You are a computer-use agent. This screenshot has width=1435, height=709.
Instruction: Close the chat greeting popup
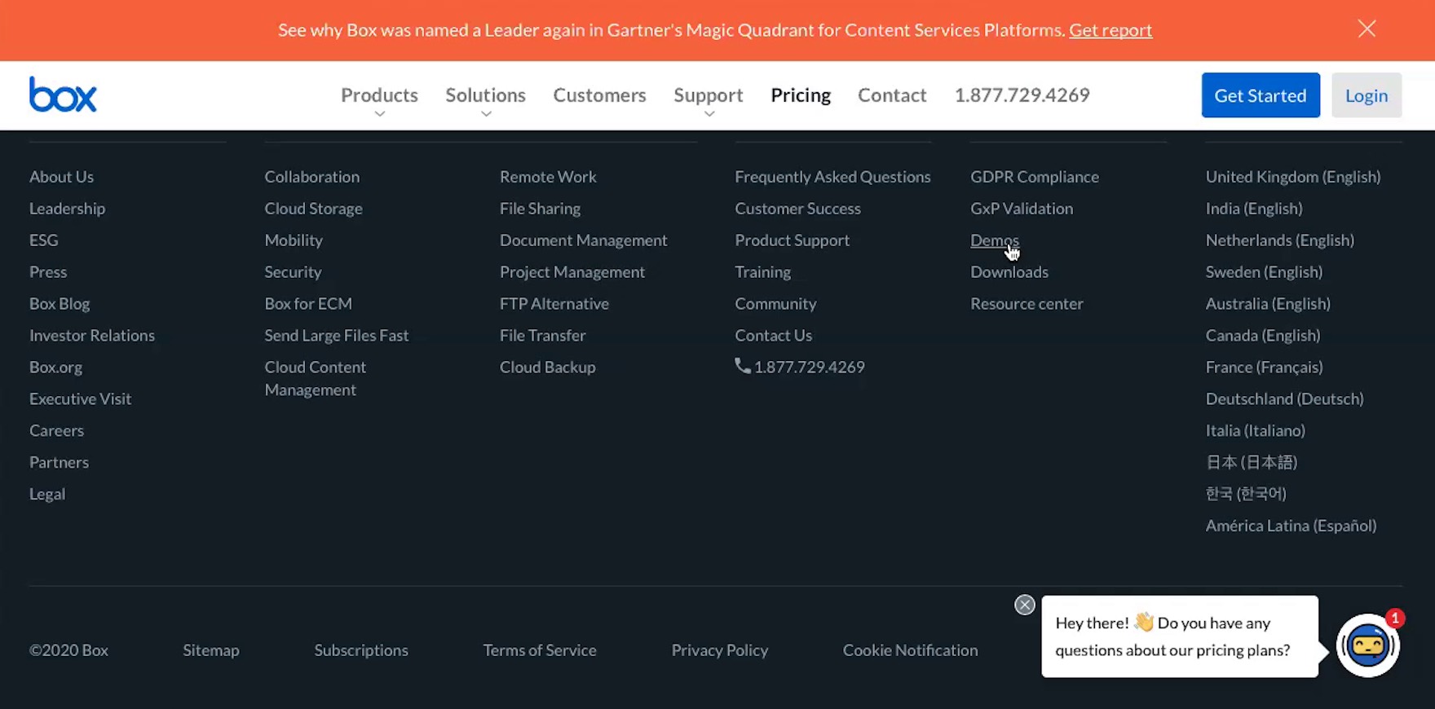point(1025,605)
